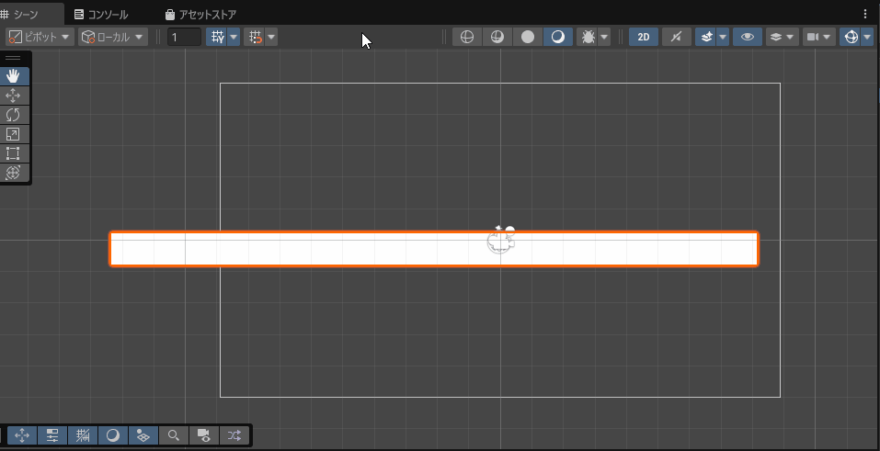Toggle the 2D view mode
The height and width of the screenshot is (451, 880).
[644, 37]
